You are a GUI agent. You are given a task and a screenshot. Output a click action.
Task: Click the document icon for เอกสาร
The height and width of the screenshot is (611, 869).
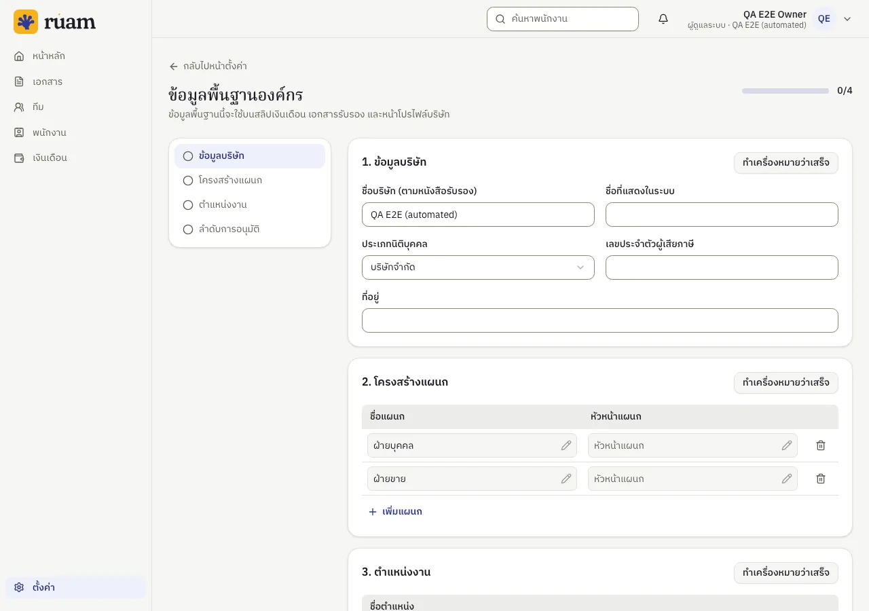19,81
